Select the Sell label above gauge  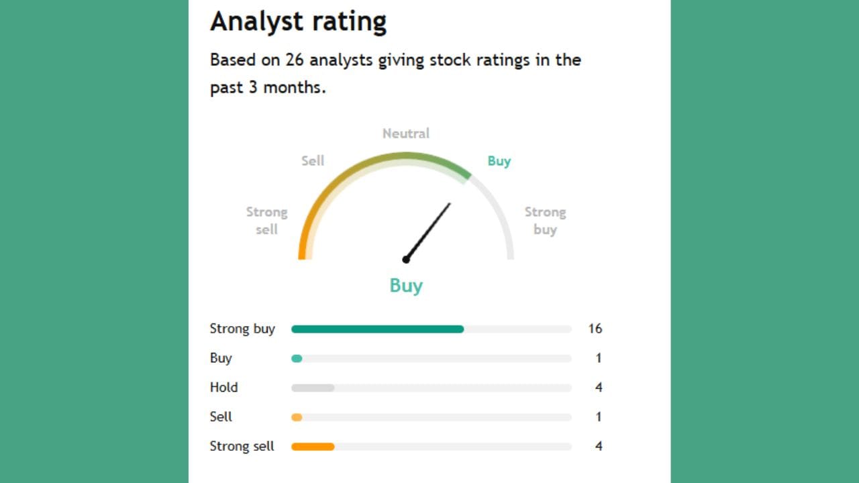[x=313, y=161]
